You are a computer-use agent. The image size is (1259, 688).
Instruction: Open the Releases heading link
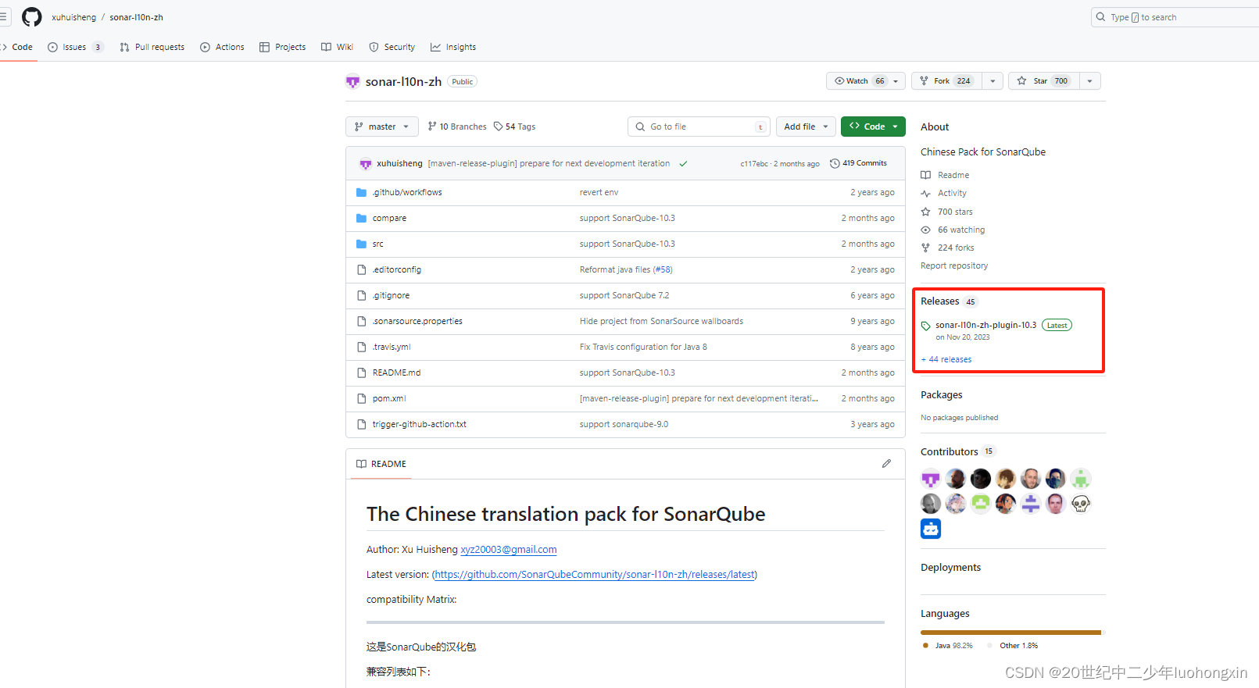point(939,301)
